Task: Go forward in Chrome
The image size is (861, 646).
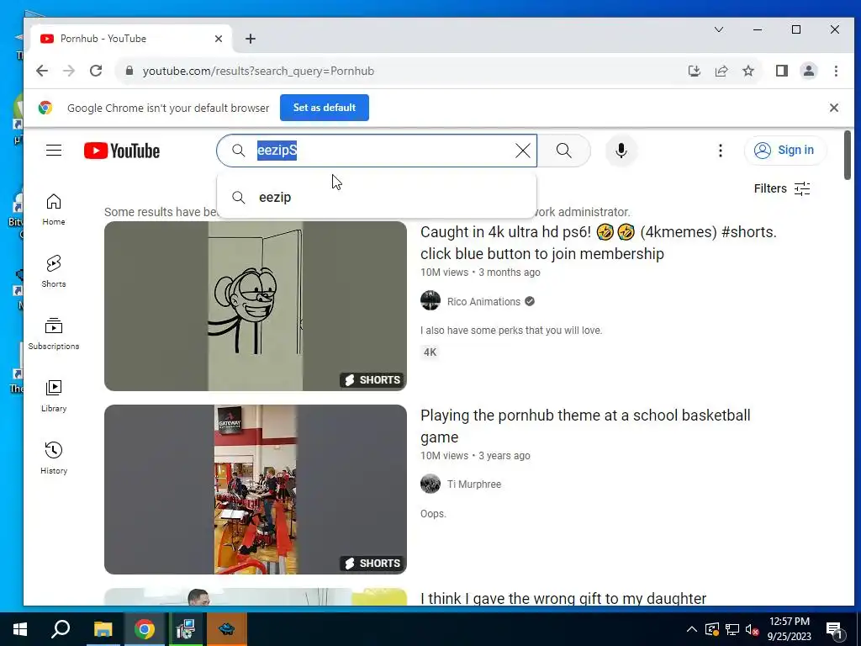Action: 69,71
